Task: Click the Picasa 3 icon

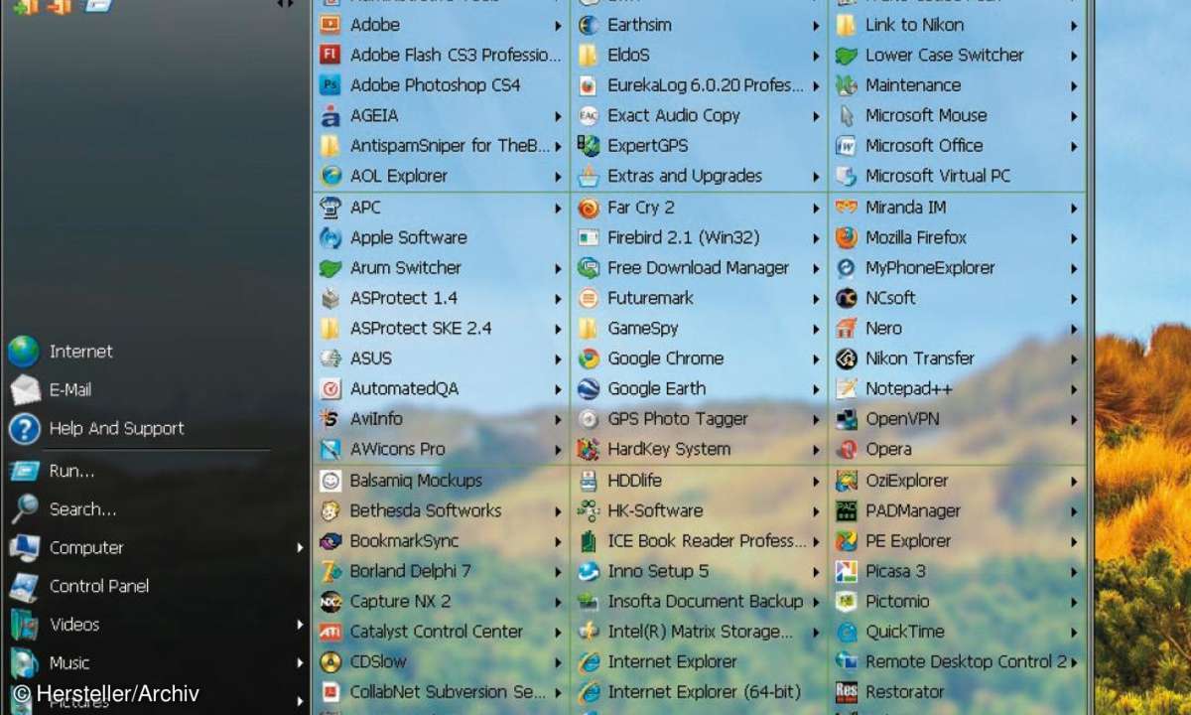Action: pos(846,571)
